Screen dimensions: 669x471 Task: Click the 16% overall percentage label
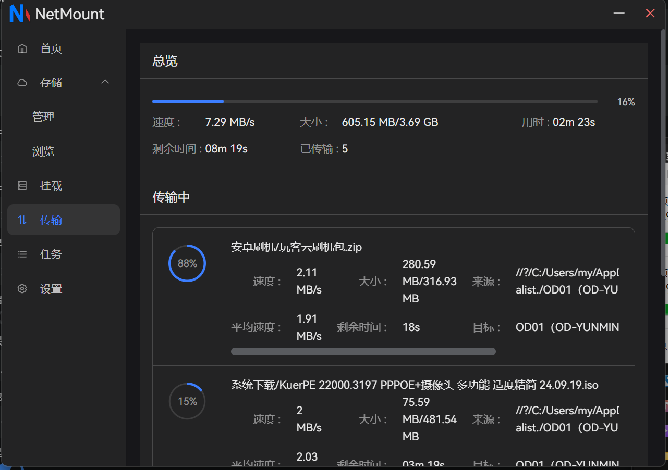click(x=626, y=102)
